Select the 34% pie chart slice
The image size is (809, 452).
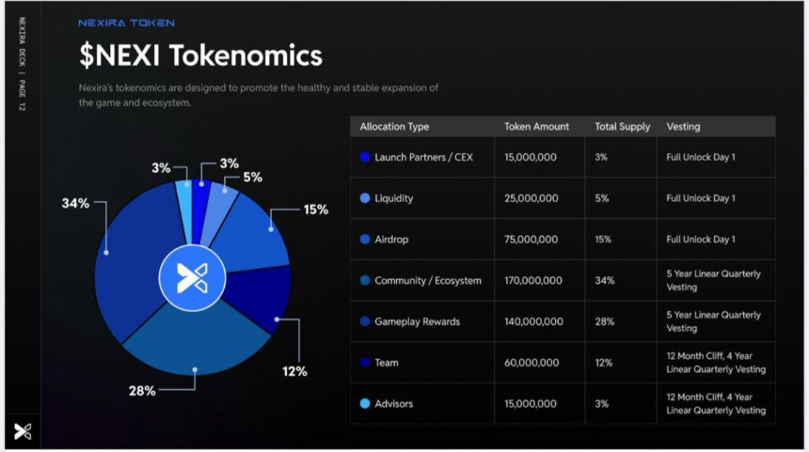coord(136,257)
